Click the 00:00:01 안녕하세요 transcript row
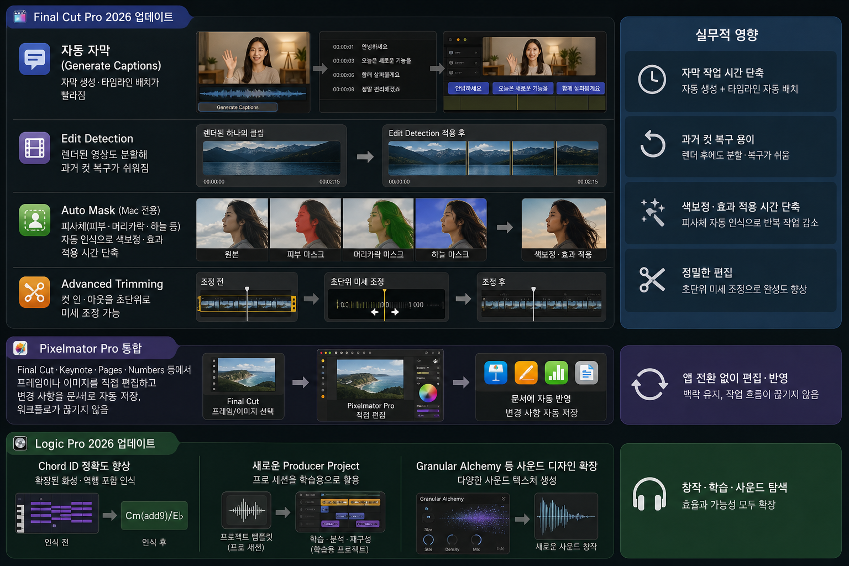 click(360, 47)
